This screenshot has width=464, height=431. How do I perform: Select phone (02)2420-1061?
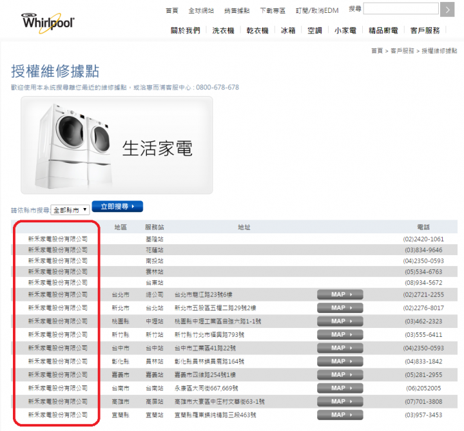click(423, 239)
